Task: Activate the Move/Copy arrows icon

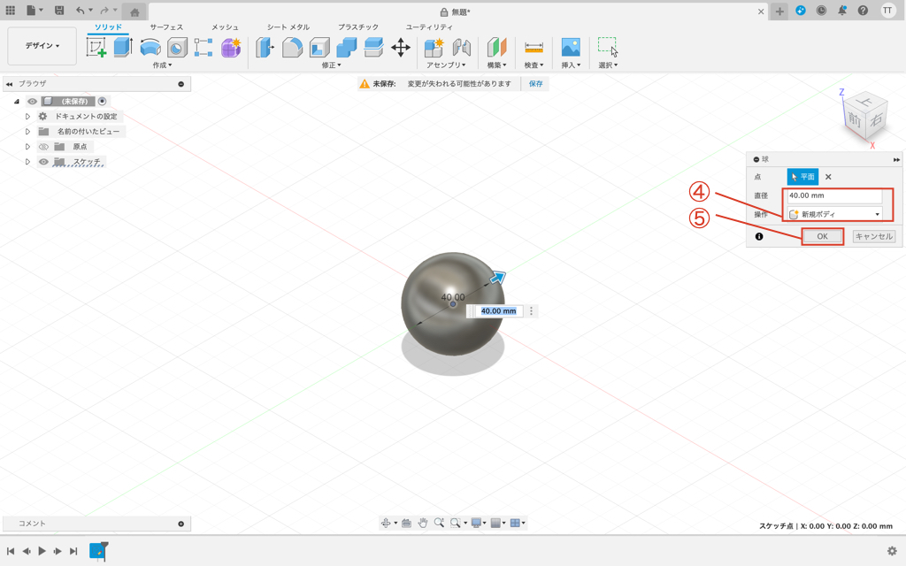Action: click(x=401, y=48)
